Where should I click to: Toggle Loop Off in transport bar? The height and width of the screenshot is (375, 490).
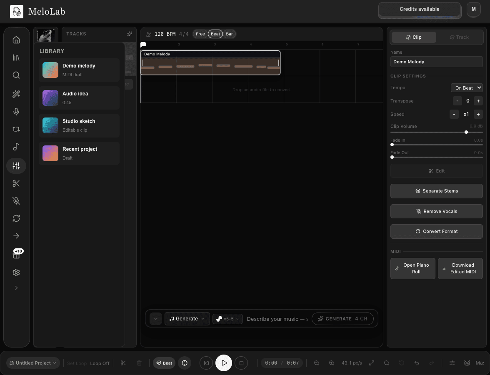(x=100, y=363)
